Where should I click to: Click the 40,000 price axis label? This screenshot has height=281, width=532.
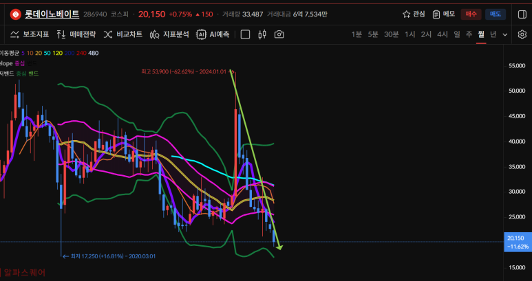[x=517, y=142]
